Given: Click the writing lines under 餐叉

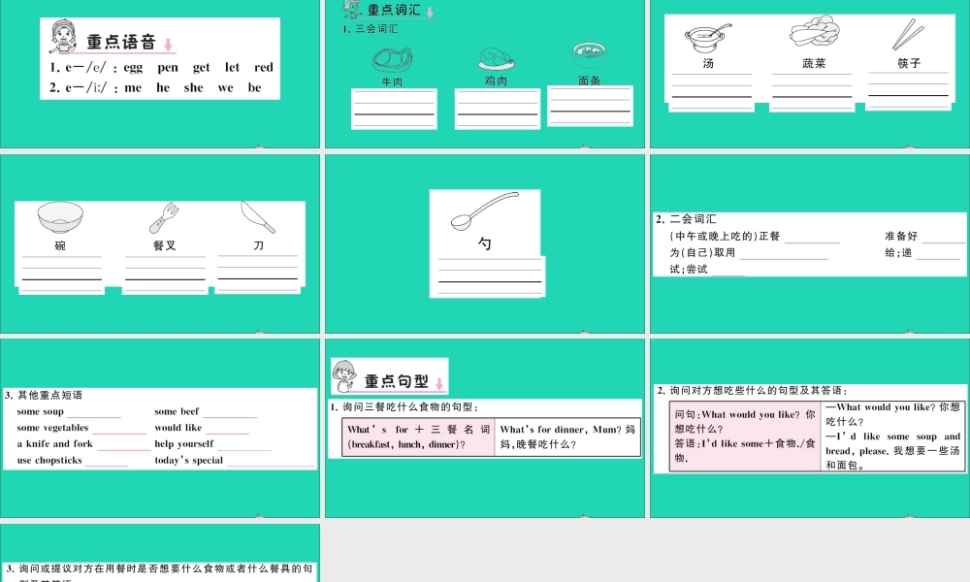Looking at the screenshot, I should click(x=165, y=274).
